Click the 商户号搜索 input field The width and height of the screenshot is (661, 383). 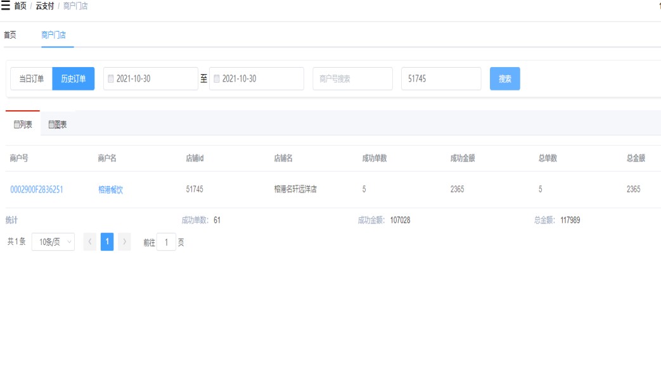[352, 79]
